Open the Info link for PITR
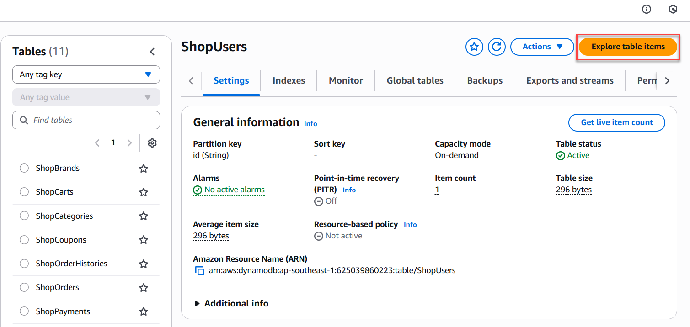This screenshot has width=690, height=327. [349, 190]
